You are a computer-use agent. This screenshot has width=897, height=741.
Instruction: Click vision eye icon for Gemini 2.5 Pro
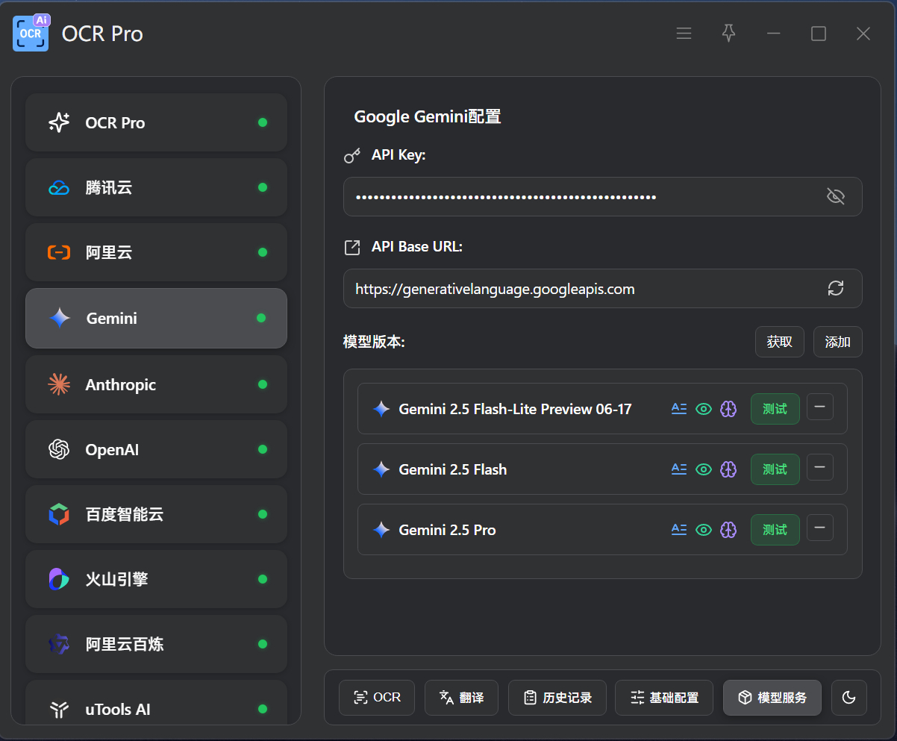click(x=704, y=529)
